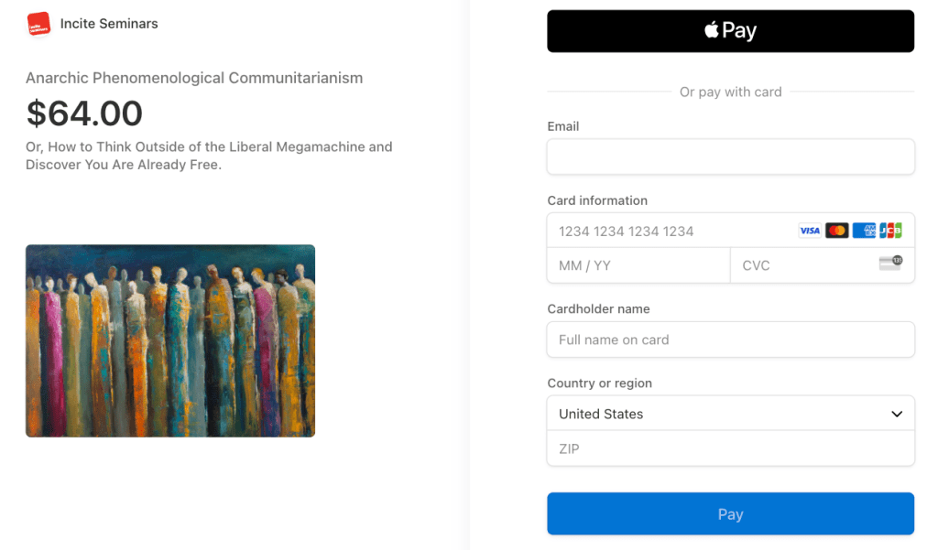The height and width of the screenshot is (550, 938).
Task: Click the JCB card brand icon
Action: coord(890,231)
